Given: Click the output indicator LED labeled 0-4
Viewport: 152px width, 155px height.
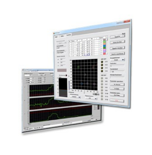Looking at the screenshot, I should [102, 71].
